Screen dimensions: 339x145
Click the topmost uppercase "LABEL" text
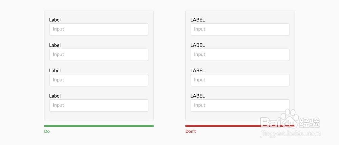pos(198,20)
